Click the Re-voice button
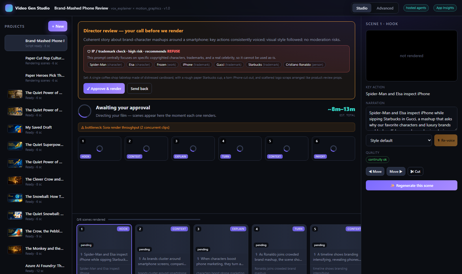Screen dimensions: 462x274 (446, 140)
